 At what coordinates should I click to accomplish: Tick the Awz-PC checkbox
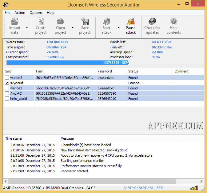(7, 93)
